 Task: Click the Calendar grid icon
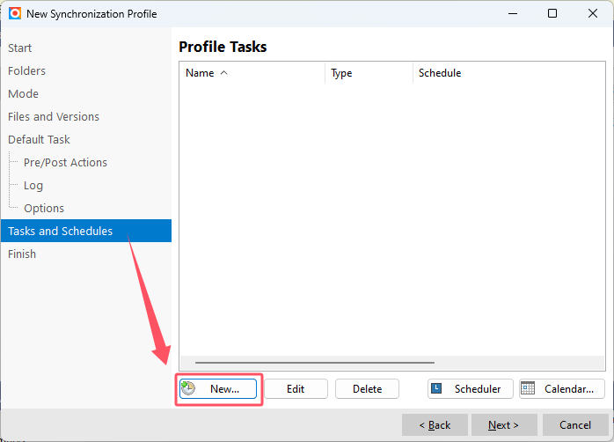click(529, 388)
